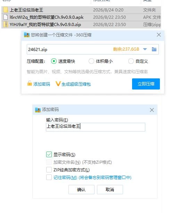Click the 2026/8/22 23:50 date of apk row

pyautogui.click(x=109, y=17)
